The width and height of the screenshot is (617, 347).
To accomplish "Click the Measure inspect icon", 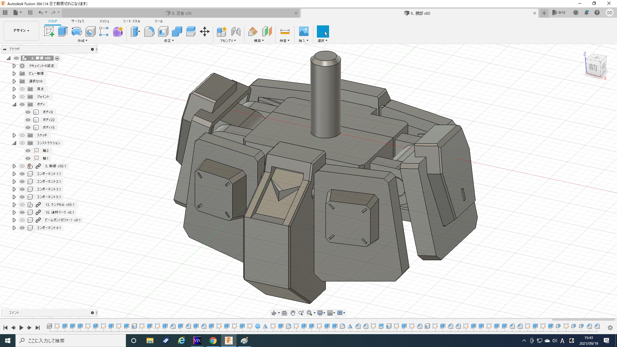I will pos(285,31).
